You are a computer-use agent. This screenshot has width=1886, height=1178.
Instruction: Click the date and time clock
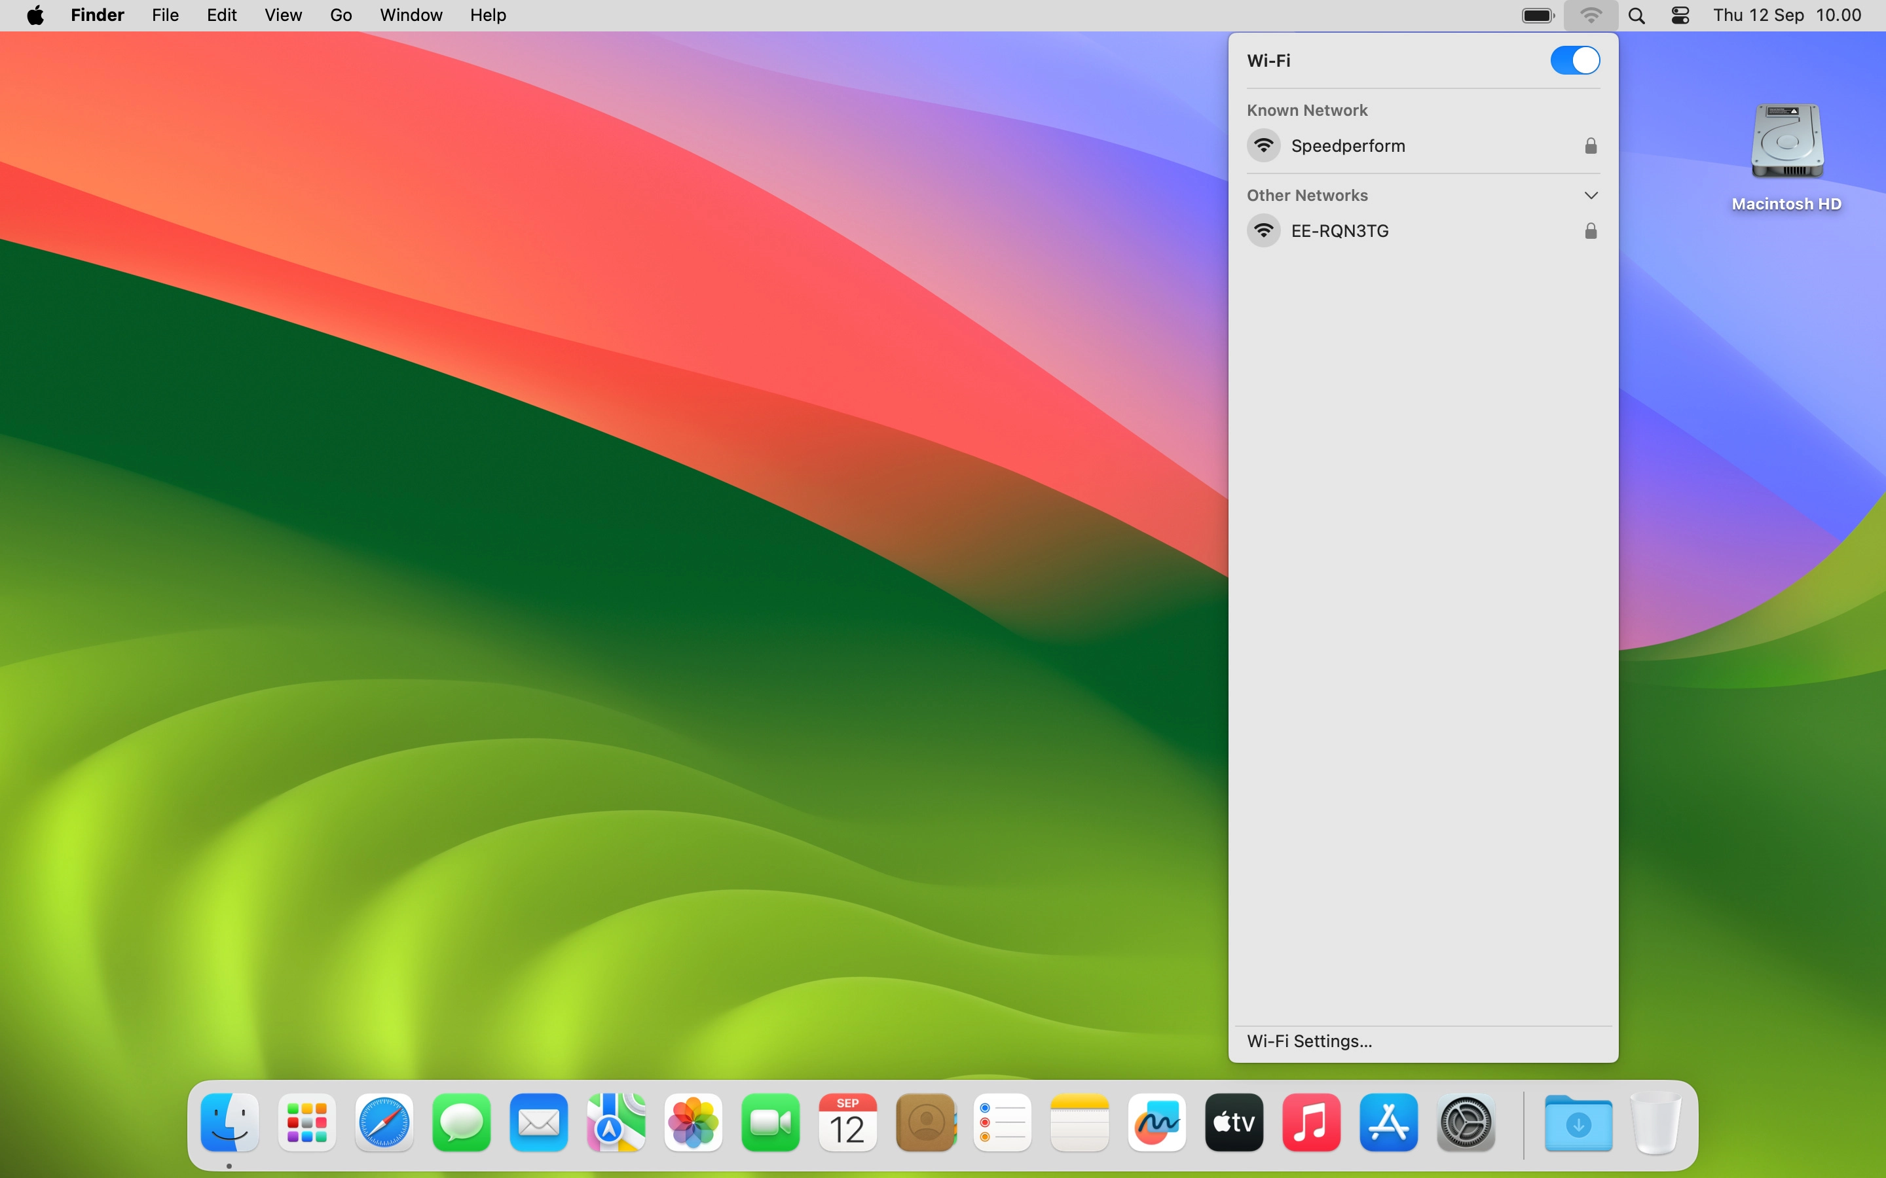tap(1786, 16)
